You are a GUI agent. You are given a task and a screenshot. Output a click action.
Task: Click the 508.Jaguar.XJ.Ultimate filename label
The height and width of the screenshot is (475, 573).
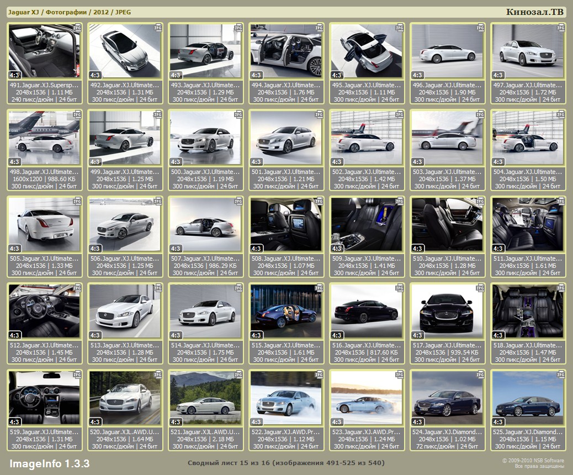(286, 258)
